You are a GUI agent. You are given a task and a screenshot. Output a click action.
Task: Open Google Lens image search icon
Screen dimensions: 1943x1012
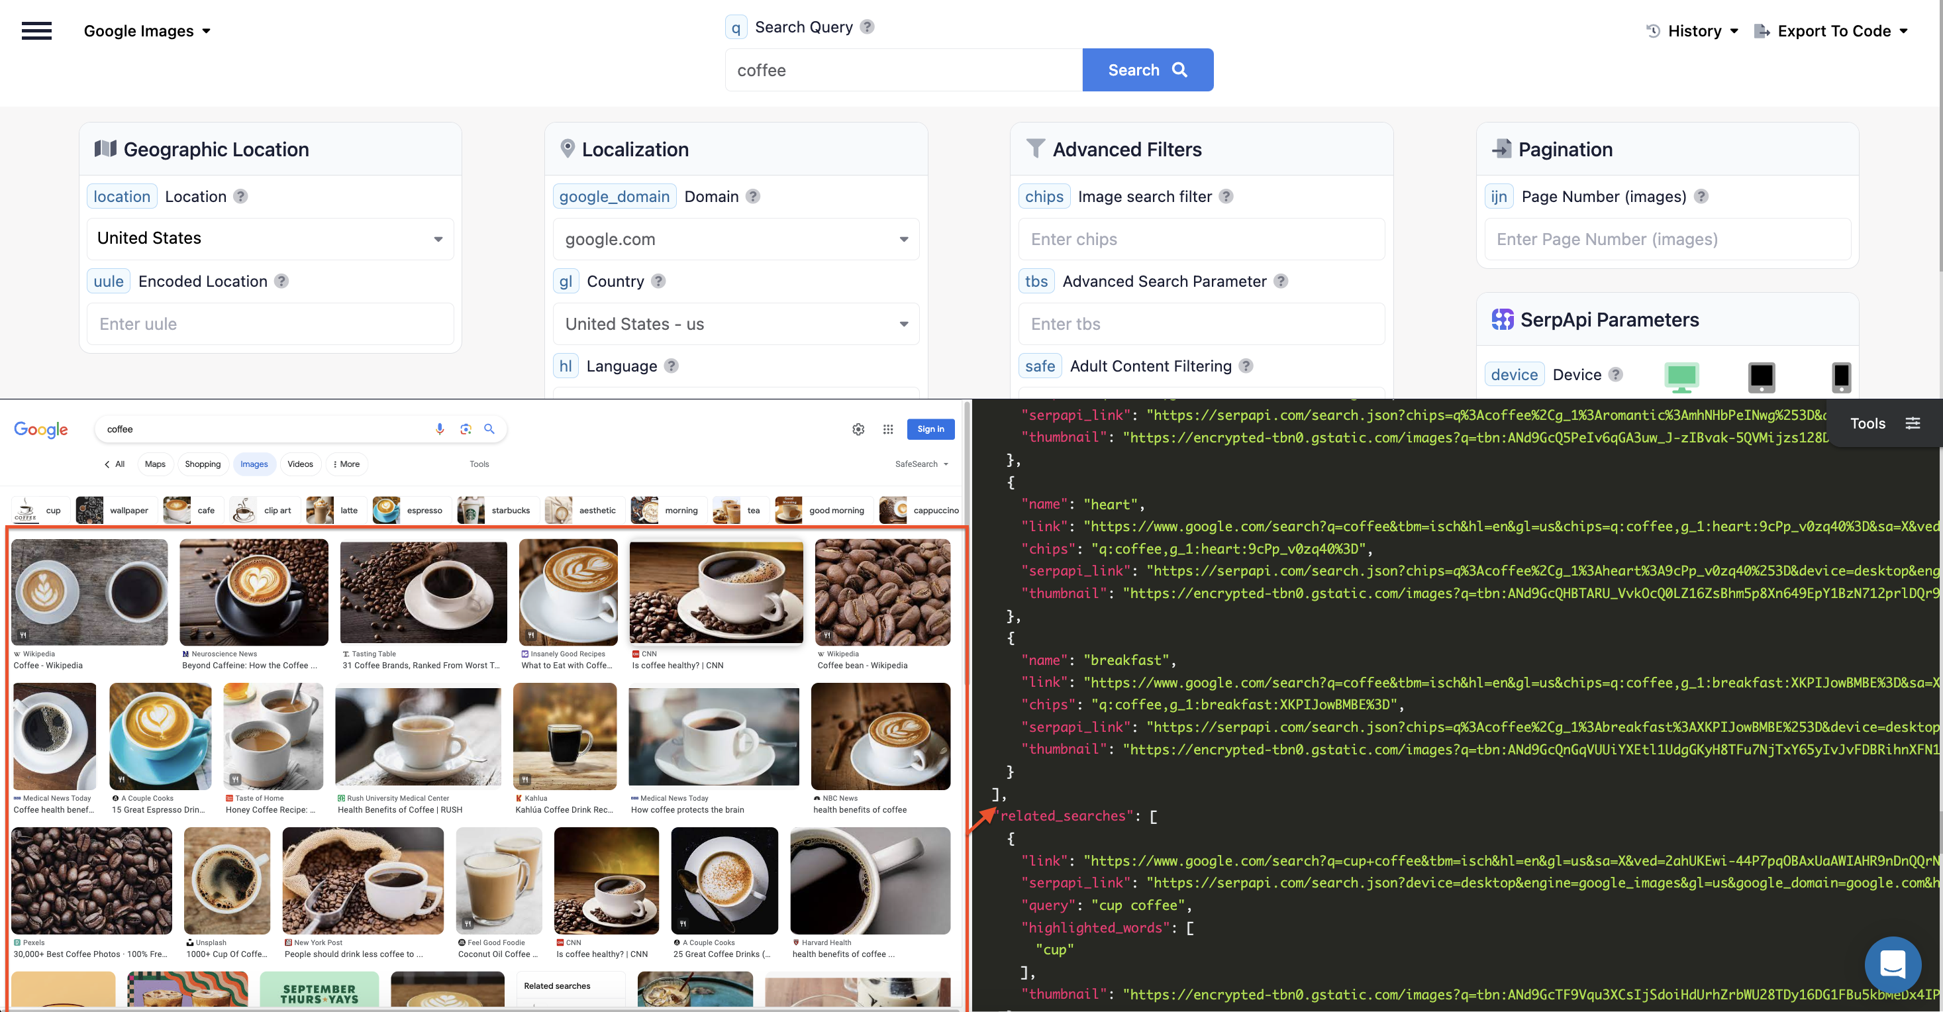[x=466, y=429]
